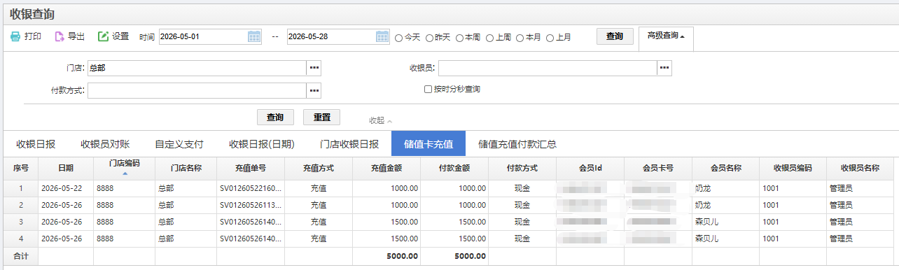The height and width of the screenshot is (270, 899).
Task: Click the 重置 reset button
Action: (321, 117)
